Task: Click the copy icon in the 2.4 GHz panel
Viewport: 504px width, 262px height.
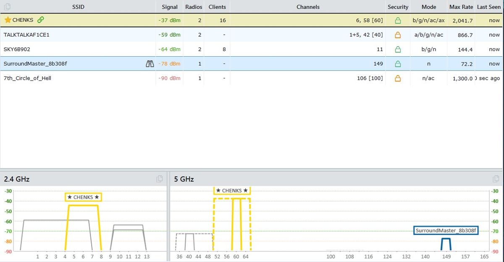Action: click(160, 178)
